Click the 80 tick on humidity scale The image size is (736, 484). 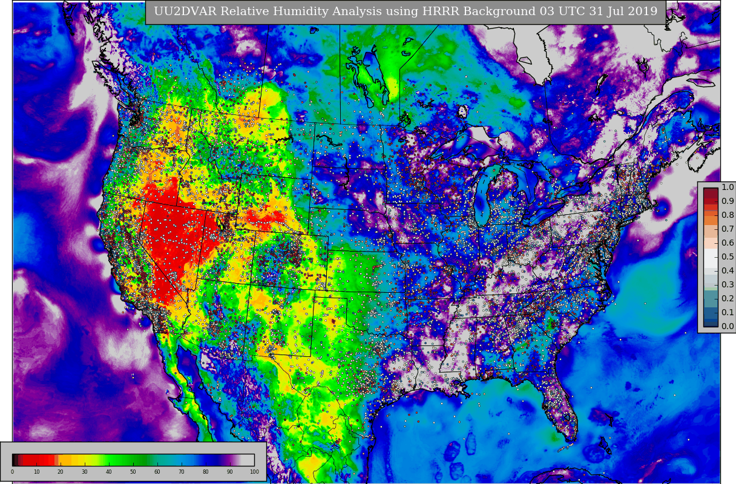point(206,472)
